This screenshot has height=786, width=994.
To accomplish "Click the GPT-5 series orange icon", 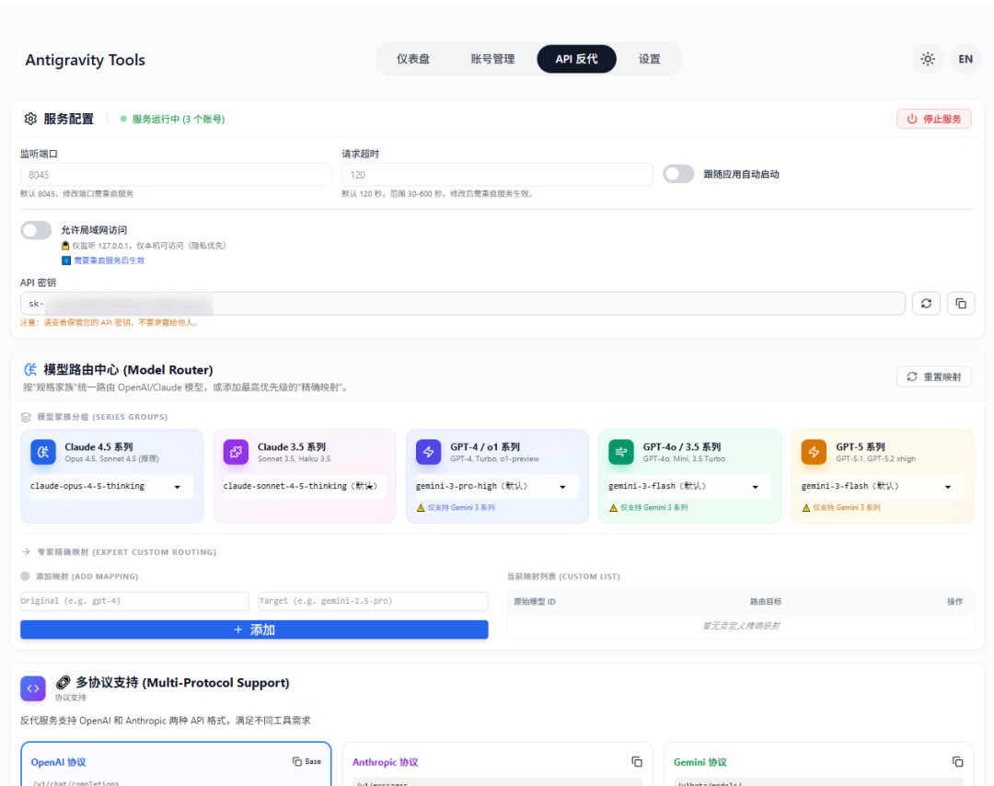I will click(x=814, y=452).
